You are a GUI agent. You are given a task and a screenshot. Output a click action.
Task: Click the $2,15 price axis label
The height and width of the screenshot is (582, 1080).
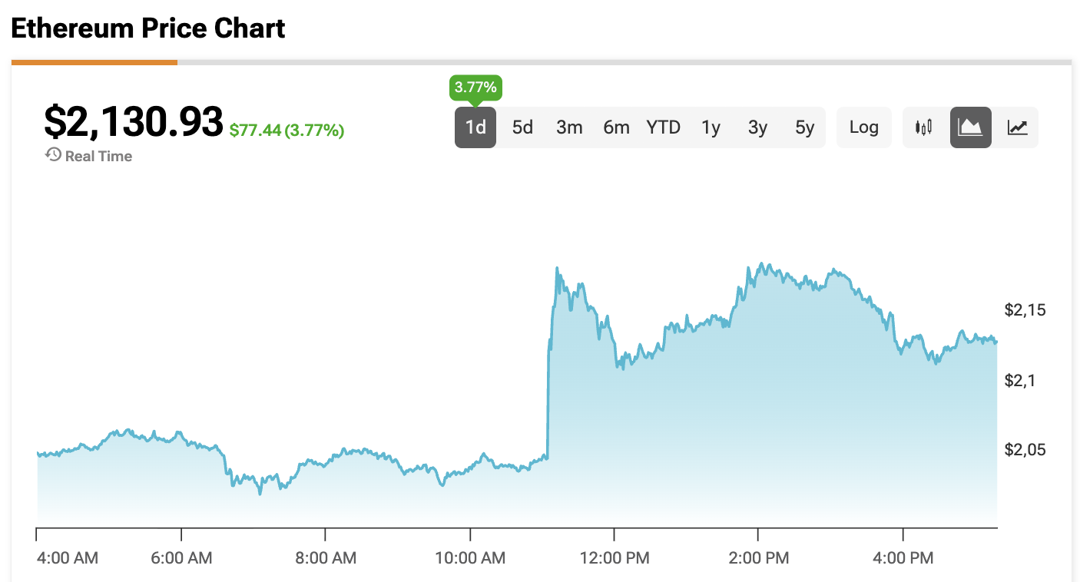click(1024, 310)
